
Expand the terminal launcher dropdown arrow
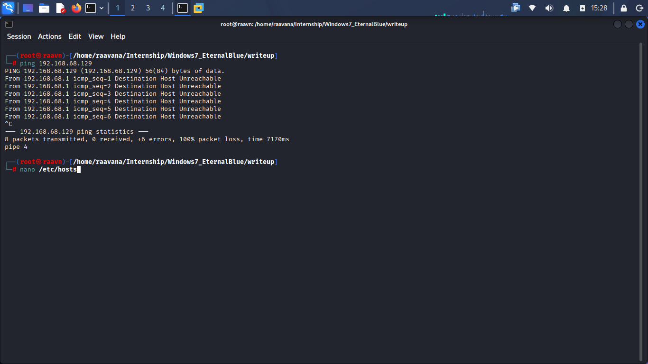coord(102,8)
